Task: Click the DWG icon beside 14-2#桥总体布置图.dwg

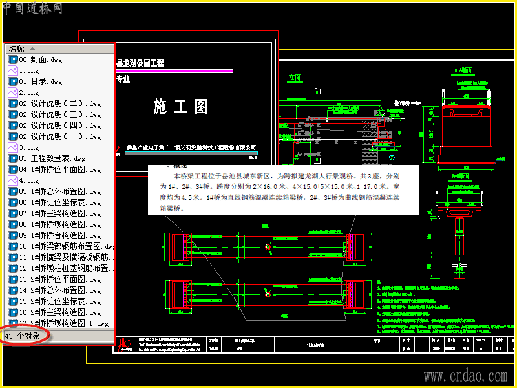Action: click(13, 290)
